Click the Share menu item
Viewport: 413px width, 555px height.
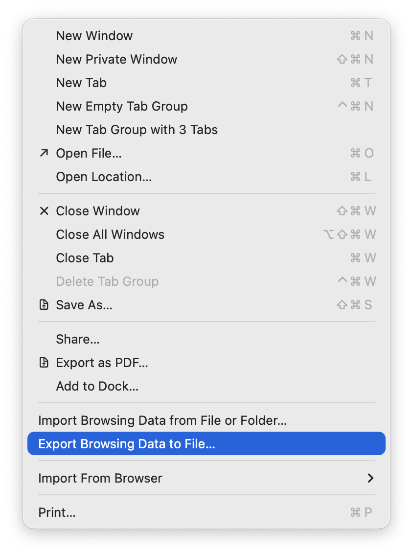tap(78, 339)
